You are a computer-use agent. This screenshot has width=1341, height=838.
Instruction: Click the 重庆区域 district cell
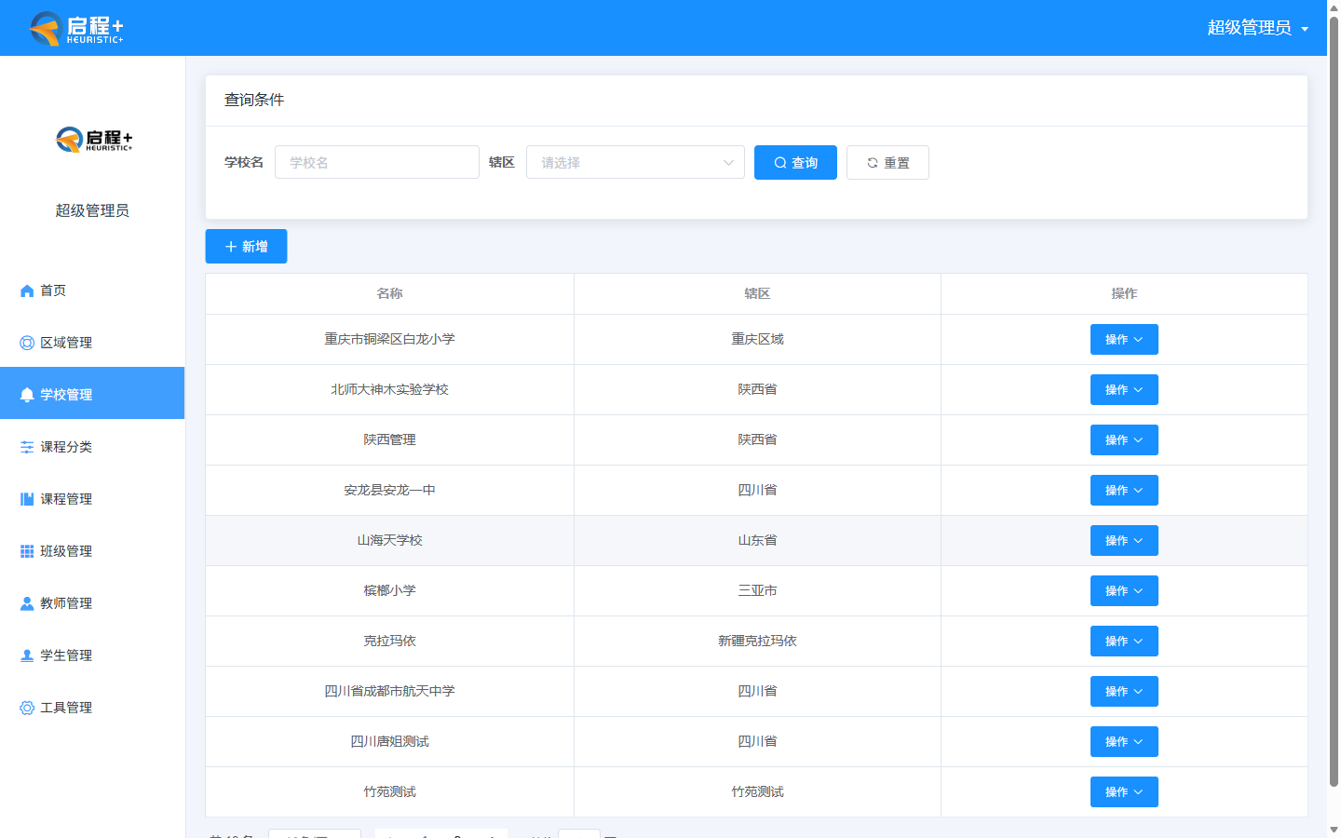757,339
